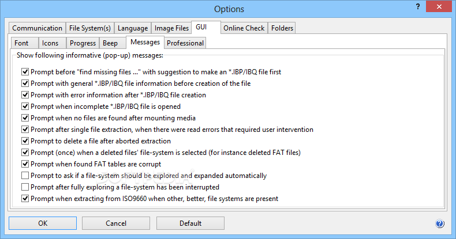The width and height of the screenshot is (456, 239).
Task: Open the Icons sub-tab
Action: pyautogui.click(x=50, y=43)
